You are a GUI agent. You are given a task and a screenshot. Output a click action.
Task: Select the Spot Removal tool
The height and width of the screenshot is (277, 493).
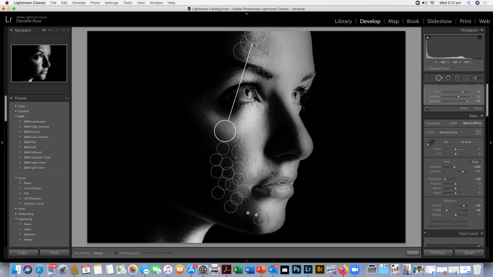439,77
